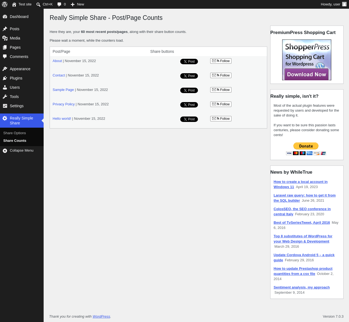Screen dimensions: 349x322
Task: Click the user avatar next to Howdy
Action: tap(344, 4)
